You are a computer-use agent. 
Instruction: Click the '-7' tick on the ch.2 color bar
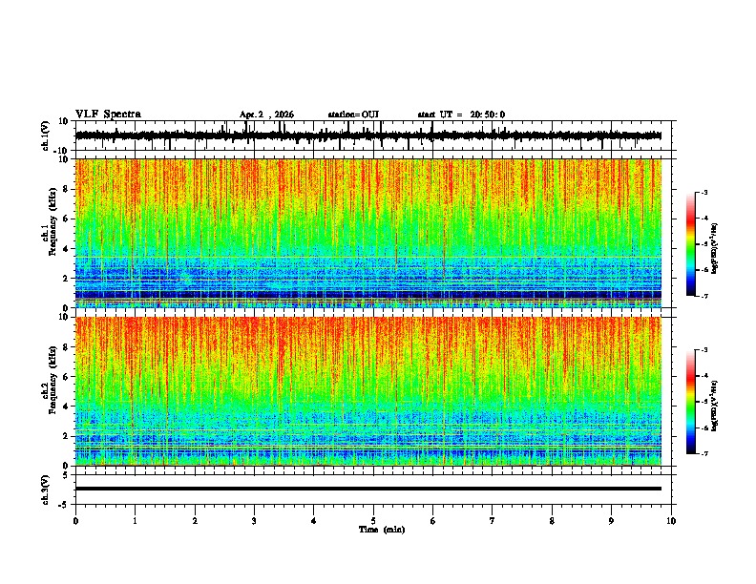704,454
